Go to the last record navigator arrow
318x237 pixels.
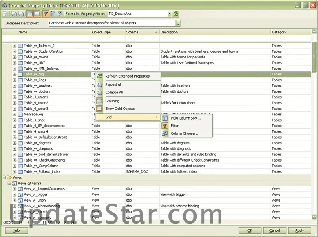[73, 222]
